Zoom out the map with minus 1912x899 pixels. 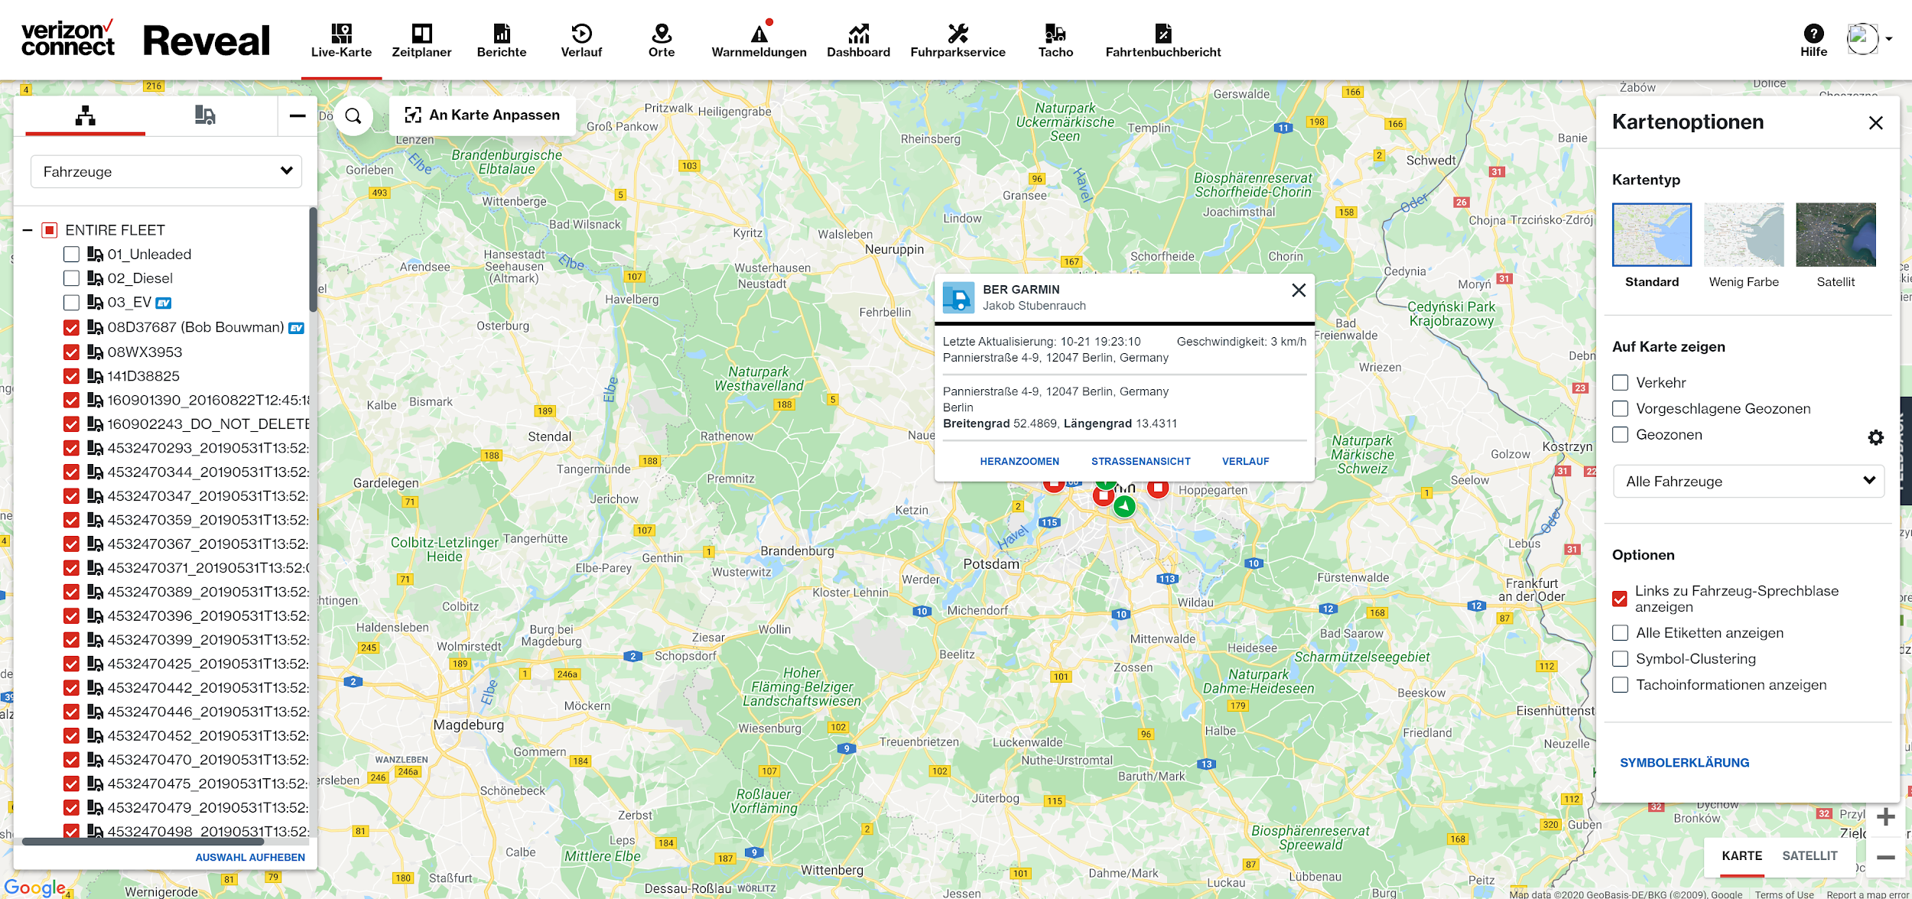(1885, 857)
